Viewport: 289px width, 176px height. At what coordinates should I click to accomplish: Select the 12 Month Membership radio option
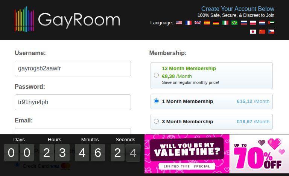tap(157, 75)
